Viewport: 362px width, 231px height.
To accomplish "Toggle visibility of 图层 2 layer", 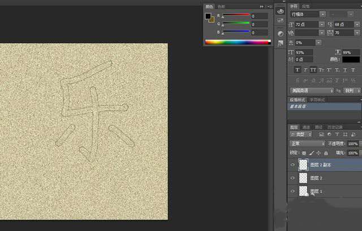I will pyautogui.click(x=292, y=178).
